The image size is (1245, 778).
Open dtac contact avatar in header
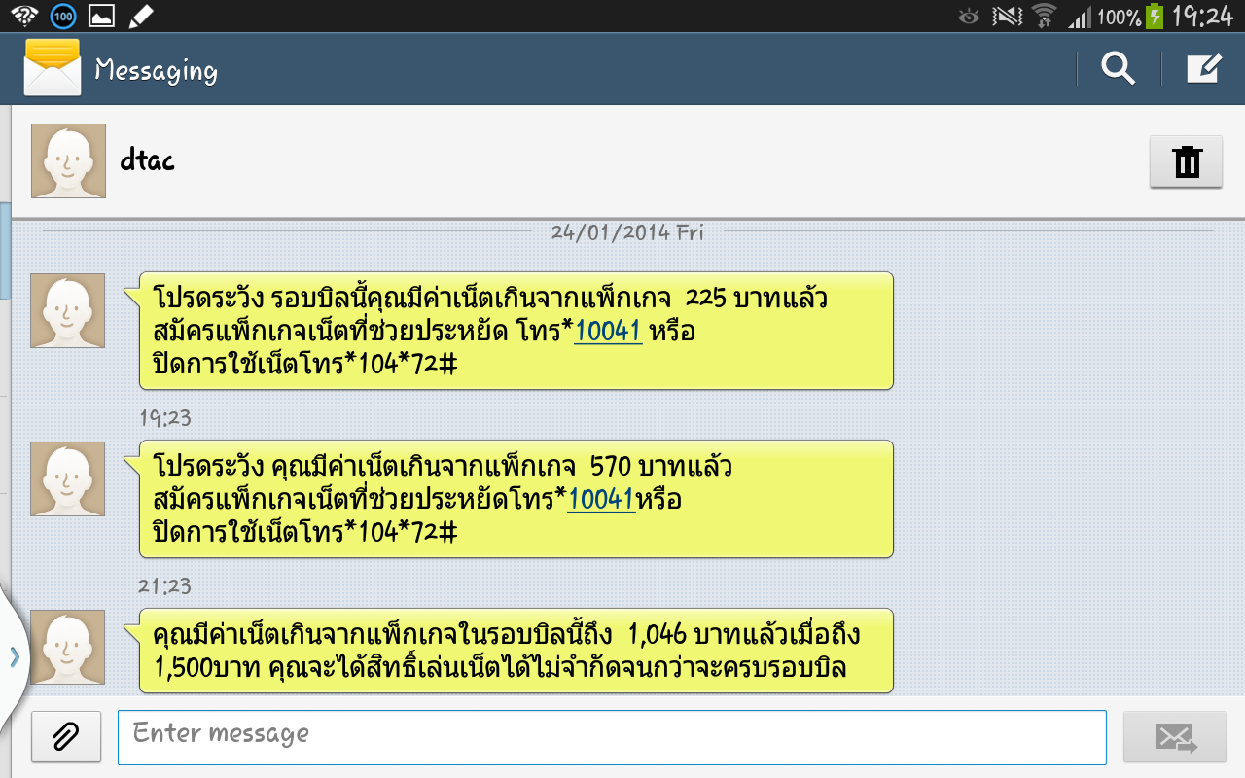[68, 161]
